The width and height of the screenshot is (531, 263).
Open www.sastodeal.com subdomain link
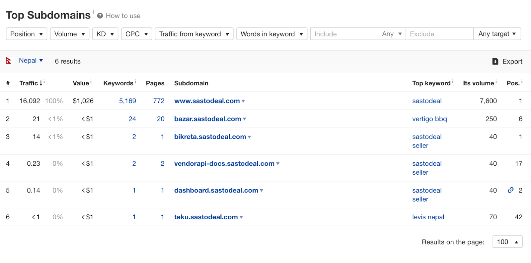tap(207, 101)
